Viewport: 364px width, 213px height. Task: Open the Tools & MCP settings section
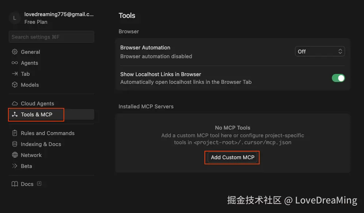click(x=37, y=115)
